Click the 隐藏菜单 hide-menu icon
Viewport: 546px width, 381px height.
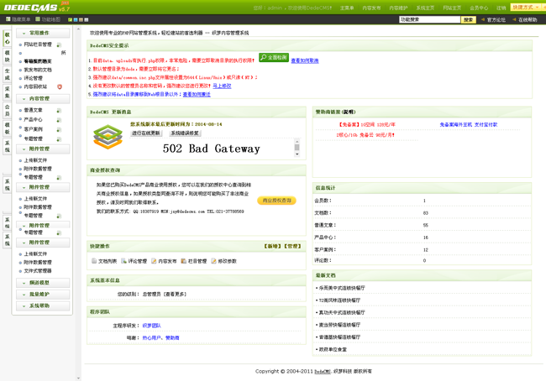[x=8, y=19]
